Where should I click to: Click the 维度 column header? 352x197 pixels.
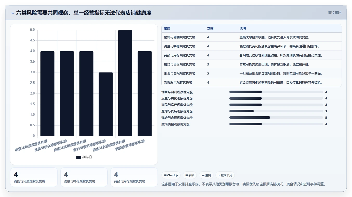(x=167, y=28)
